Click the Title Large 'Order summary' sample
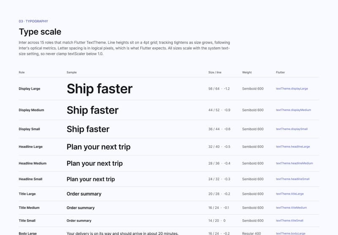Screen dimensions: 338x235 click(x=84, y=194)
